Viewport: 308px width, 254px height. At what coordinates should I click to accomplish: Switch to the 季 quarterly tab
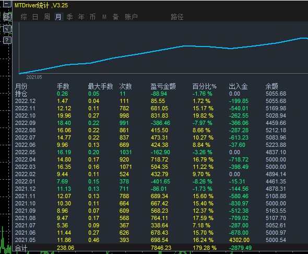point(70,17)
